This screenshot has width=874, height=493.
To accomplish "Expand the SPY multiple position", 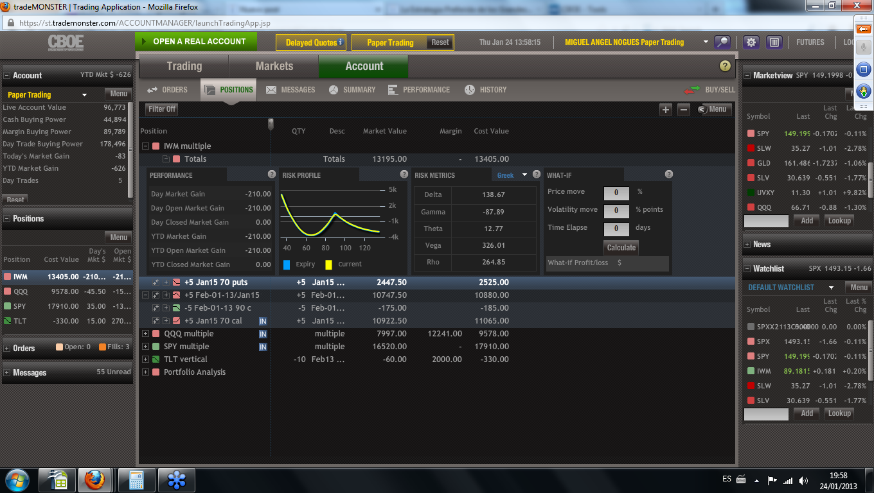I will [145, 347].
